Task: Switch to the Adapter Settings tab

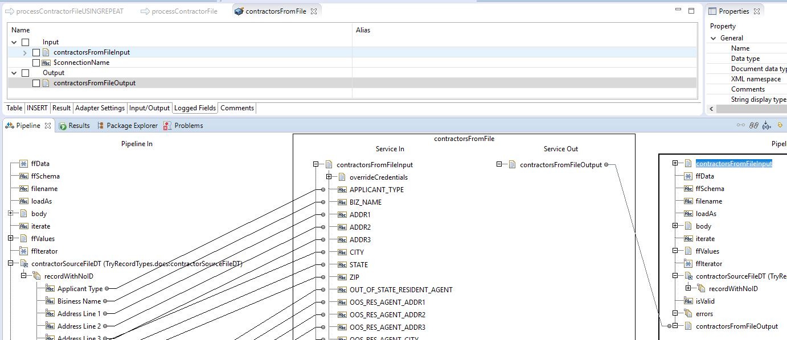Action: pyautogui.click(x=100, y=108)
